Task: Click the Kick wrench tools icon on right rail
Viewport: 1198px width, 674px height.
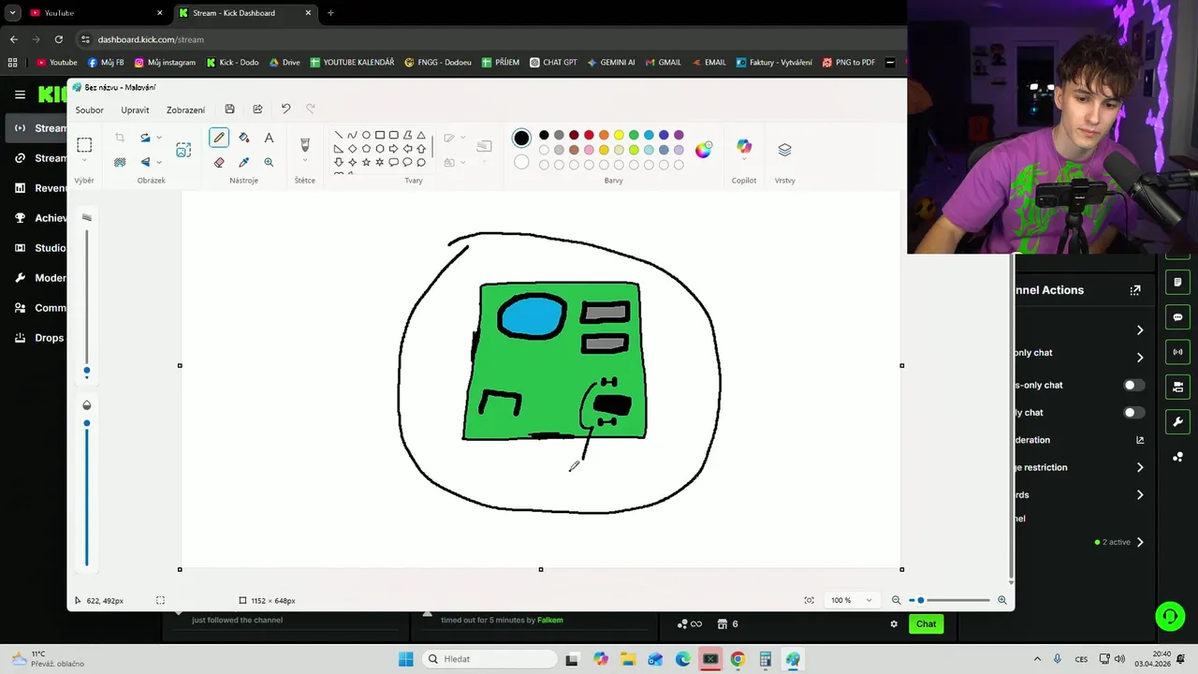Action: (1177, 421)
